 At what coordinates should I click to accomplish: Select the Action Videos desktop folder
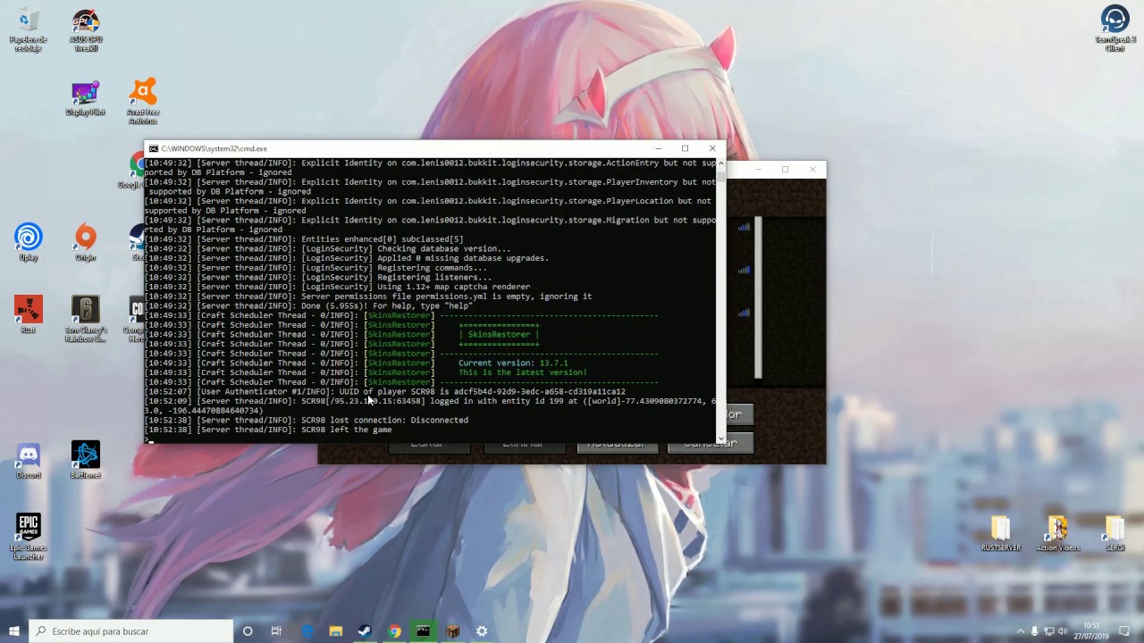pyautogui.click(x=1057, y=533)
